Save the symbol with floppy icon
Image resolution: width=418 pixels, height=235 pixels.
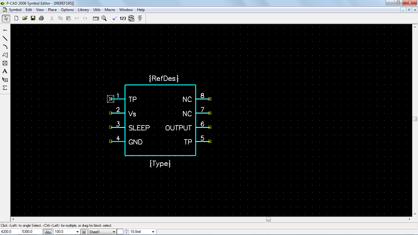click(x=33, y=18)
